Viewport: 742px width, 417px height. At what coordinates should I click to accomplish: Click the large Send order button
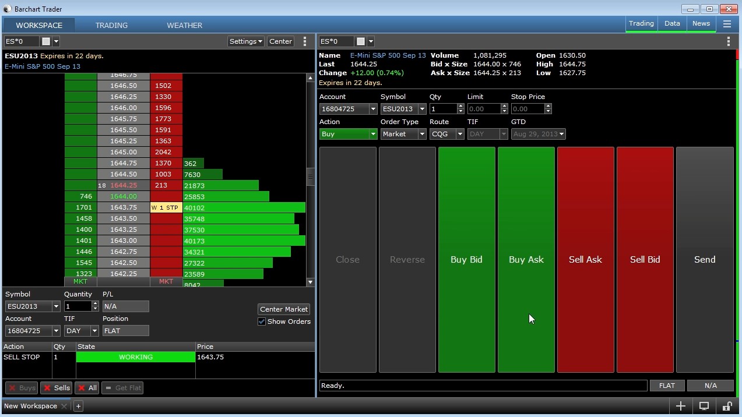coord(705,260)
